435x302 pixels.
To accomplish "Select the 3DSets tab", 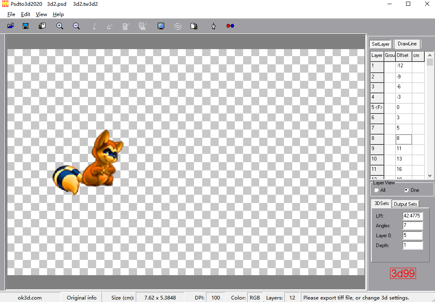I will click(x=381, y=203).
